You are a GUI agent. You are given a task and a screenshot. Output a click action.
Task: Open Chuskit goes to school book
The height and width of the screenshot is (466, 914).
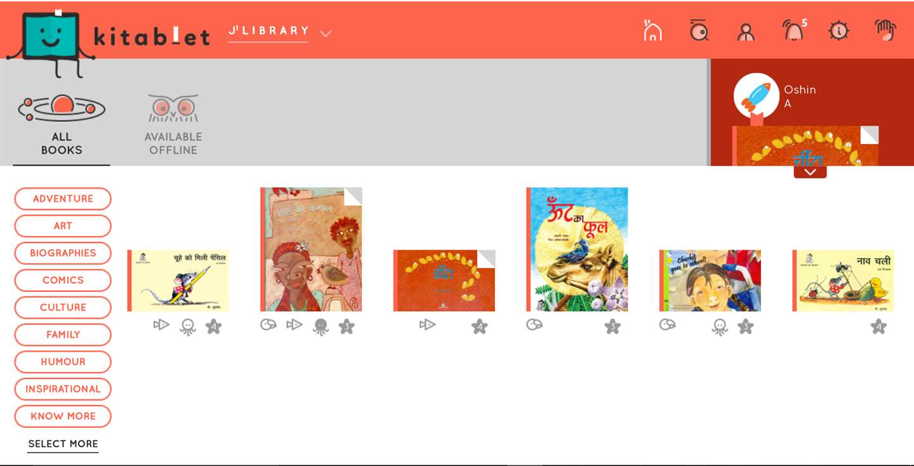710,281
